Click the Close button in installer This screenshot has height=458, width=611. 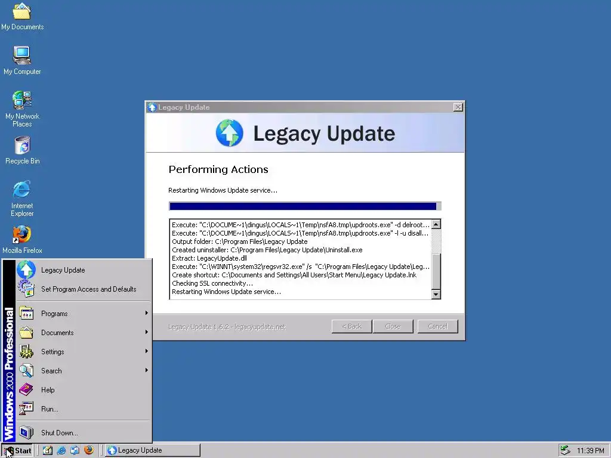393,326
